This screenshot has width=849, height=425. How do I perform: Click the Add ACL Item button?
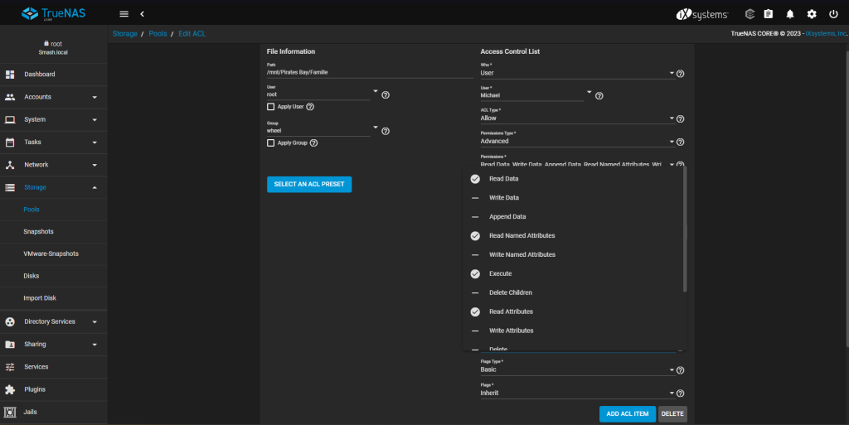click(627, 413)
